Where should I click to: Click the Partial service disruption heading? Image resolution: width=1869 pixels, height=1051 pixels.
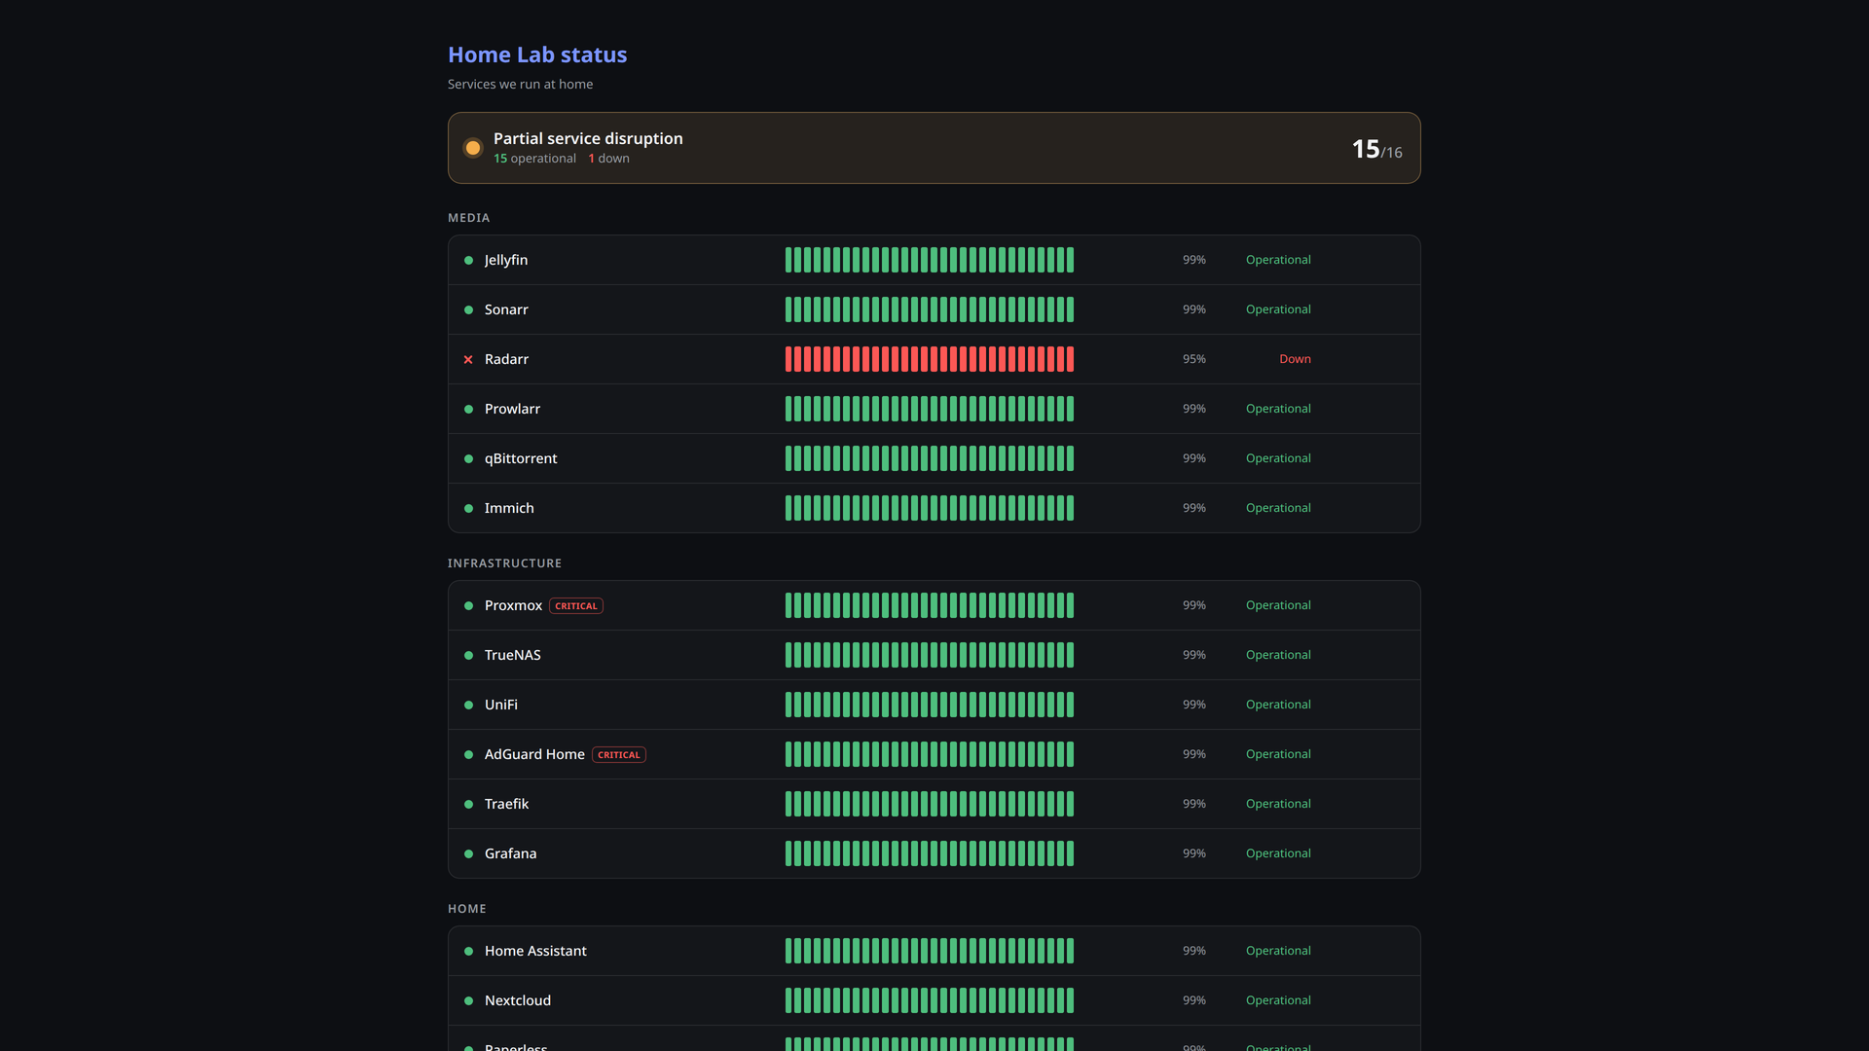pos(588,138)
